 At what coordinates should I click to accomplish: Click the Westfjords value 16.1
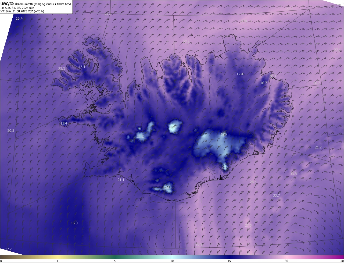(x=82, y=67)
